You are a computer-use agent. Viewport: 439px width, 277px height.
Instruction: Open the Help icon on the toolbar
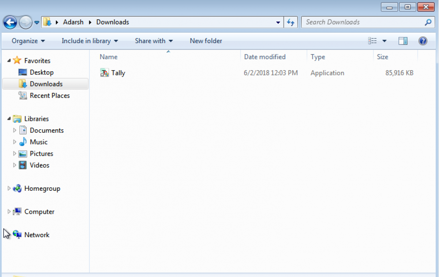pos(423,41)
